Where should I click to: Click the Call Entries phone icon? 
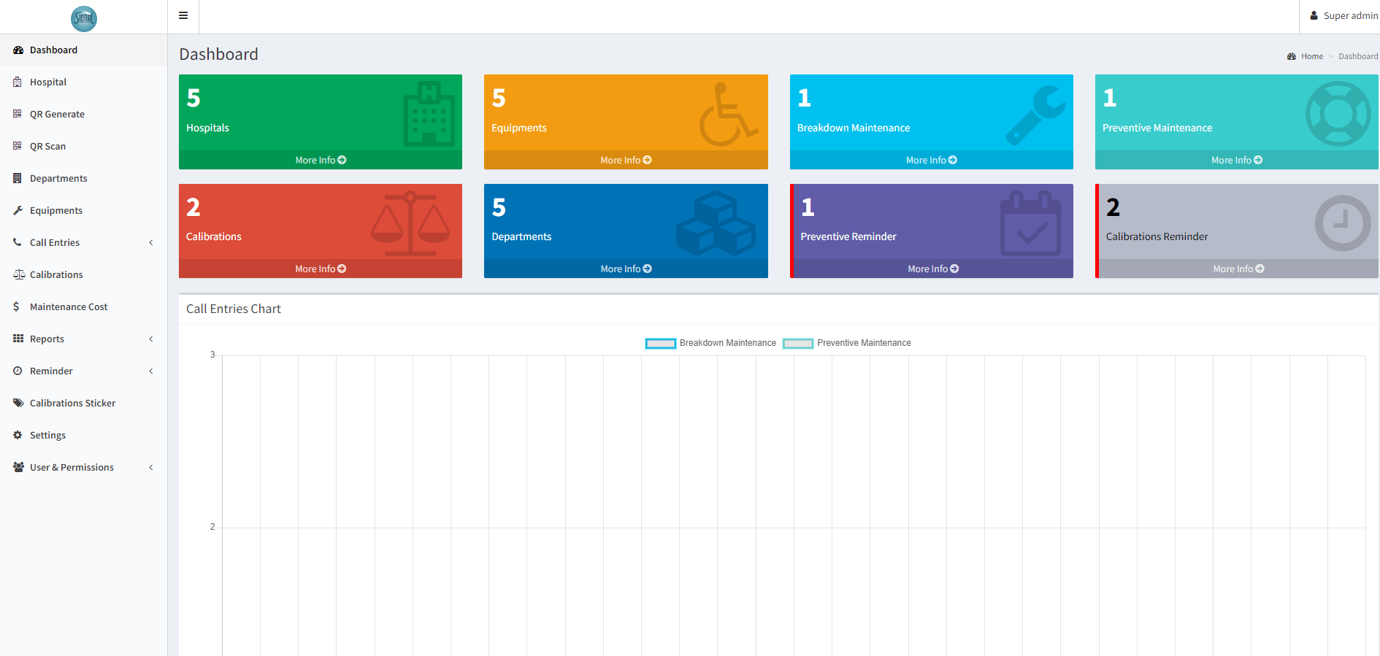point(18,242)
